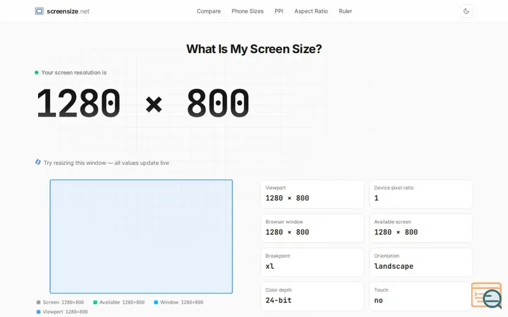Click the Window 1280×800 legend text
508x317 pixels.
click(182, 302)
